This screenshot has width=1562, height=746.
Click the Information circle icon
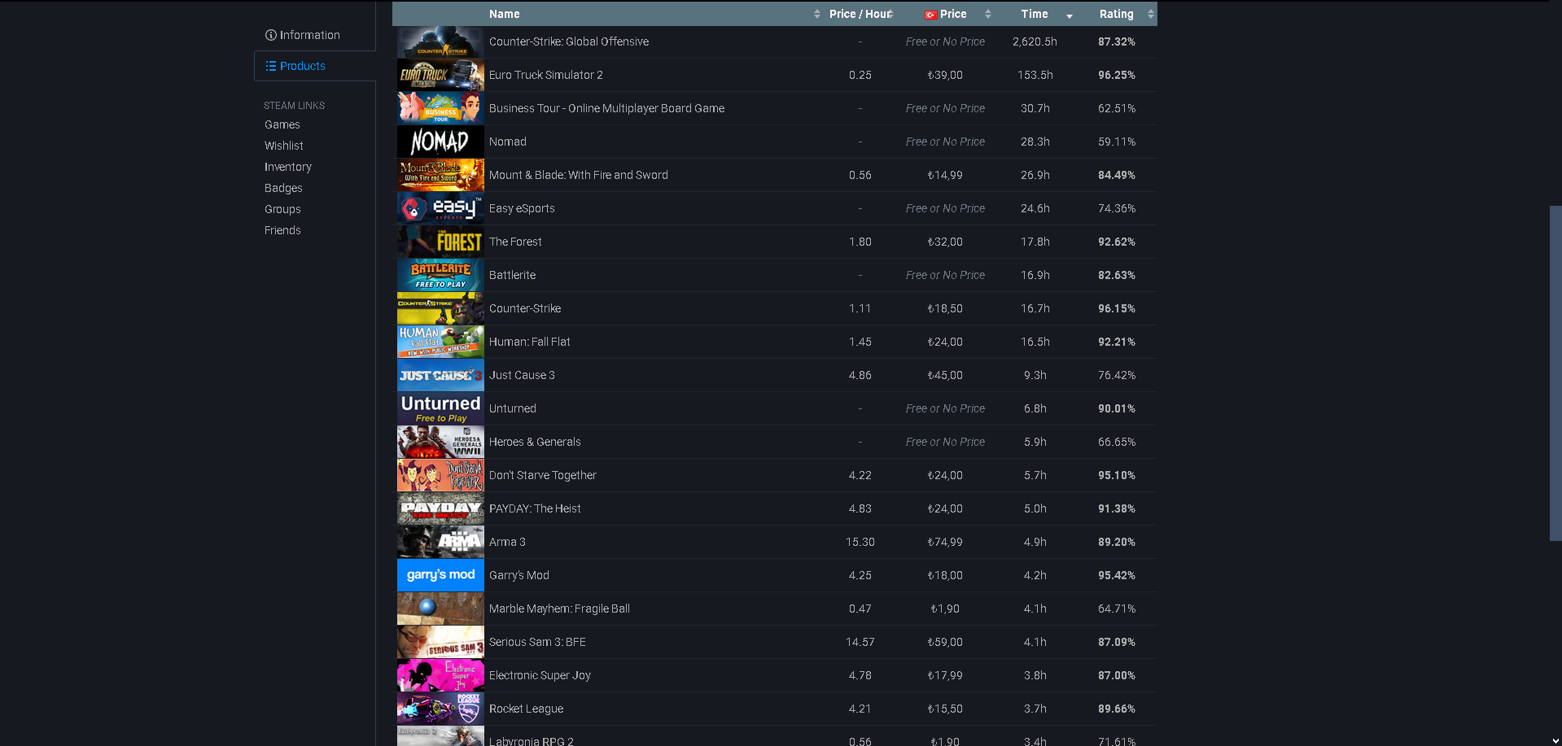click(x=271, y=35)
